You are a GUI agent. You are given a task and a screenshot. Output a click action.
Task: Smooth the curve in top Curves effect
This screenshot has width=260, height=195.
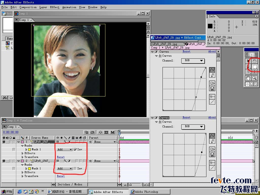tap(212, 97)
